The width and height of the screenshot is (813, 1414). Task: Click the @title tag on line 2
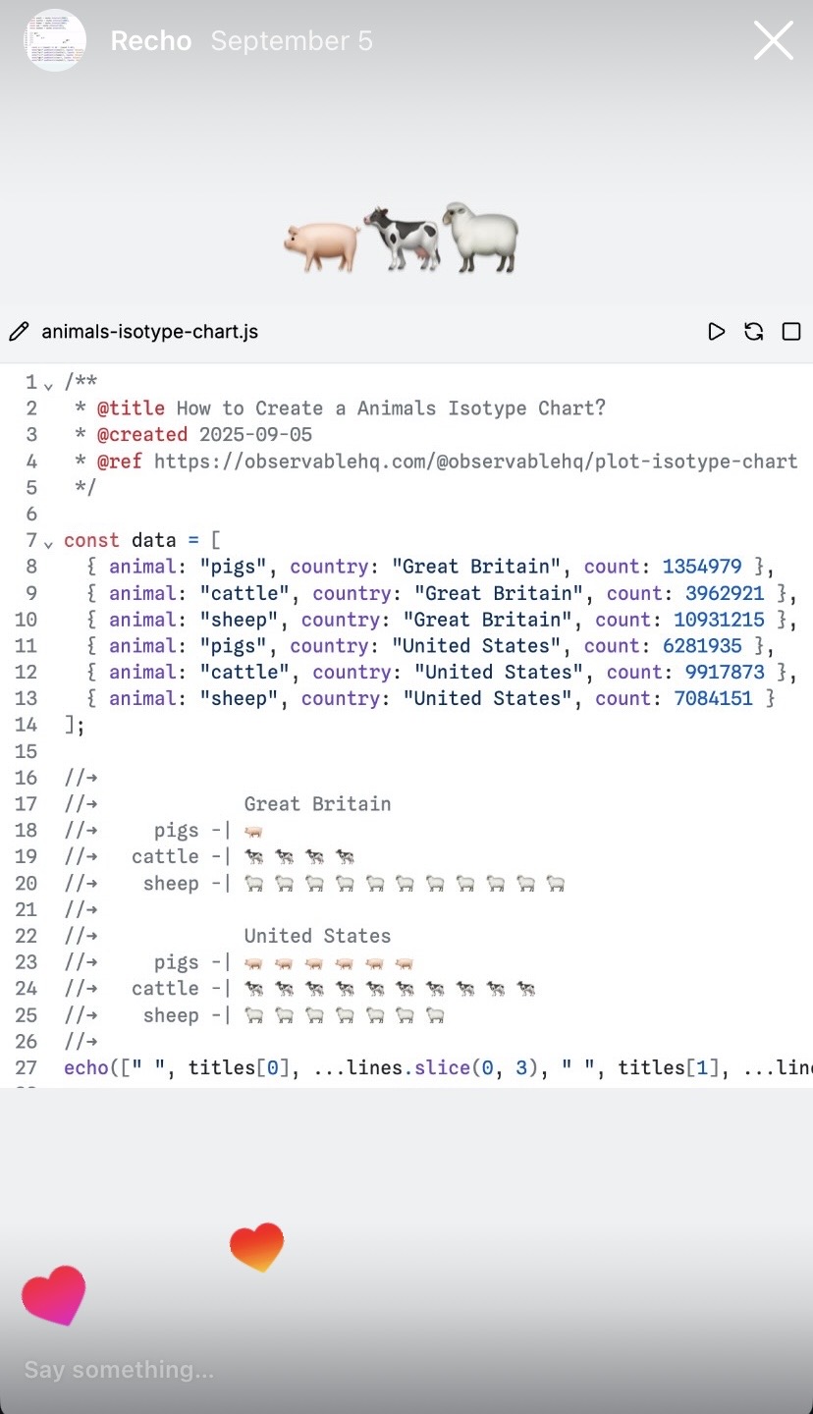click(x=132, y=408)
